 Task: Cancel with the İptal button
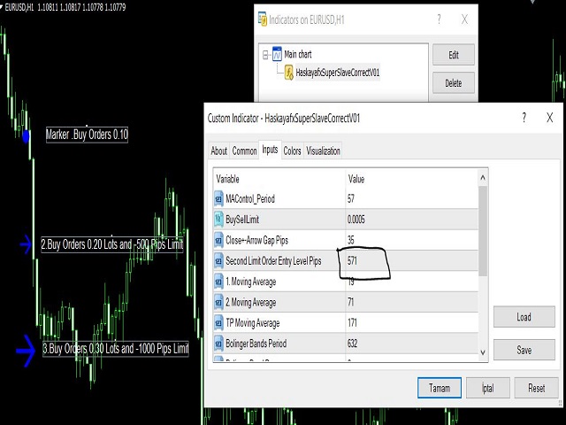488,388
